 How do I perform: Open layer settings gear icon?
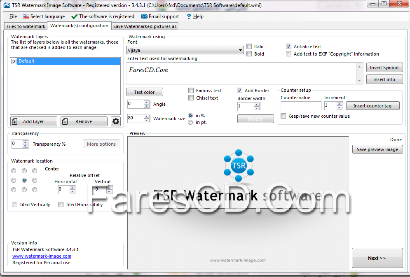coord(115,121)
